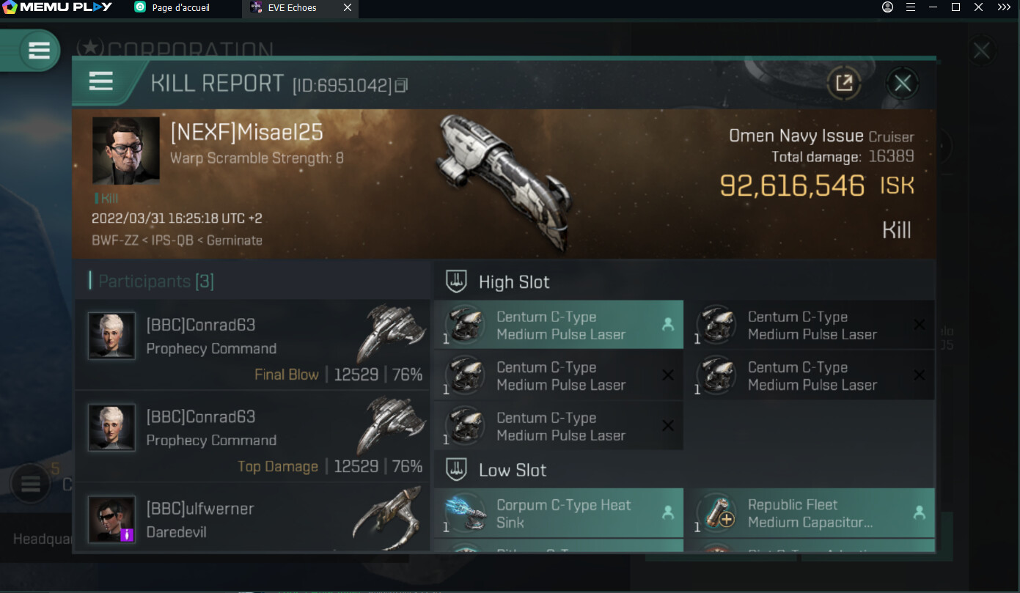
Task: Select the Corpum C-Type Heat Sink icon
Action: pos(466,514)
